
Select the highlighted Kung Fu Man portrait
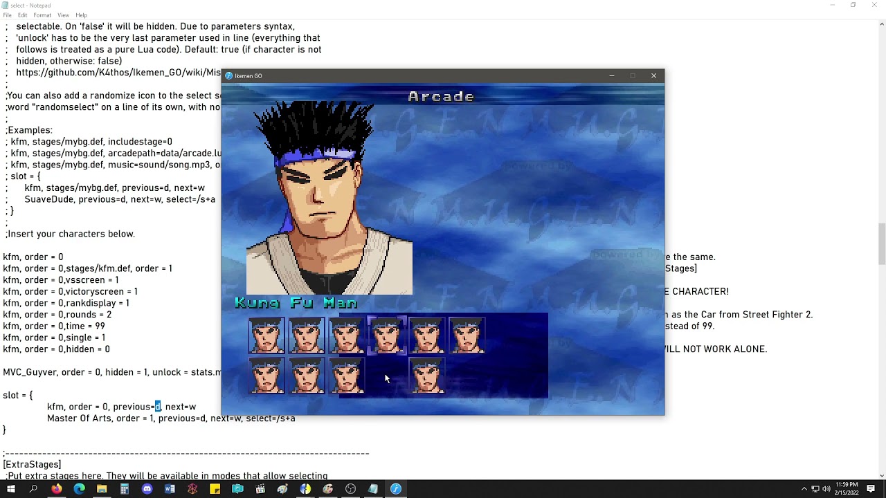click(386, 335)
